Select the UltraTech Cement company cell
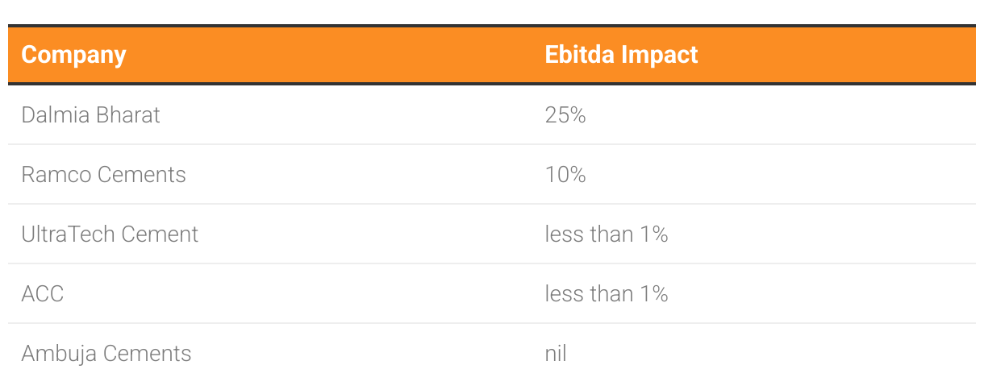 point(110,234)
